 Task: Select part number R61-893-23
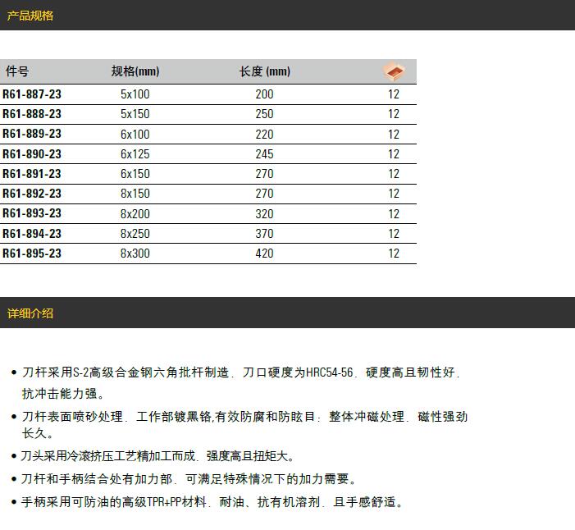[32, 213]
